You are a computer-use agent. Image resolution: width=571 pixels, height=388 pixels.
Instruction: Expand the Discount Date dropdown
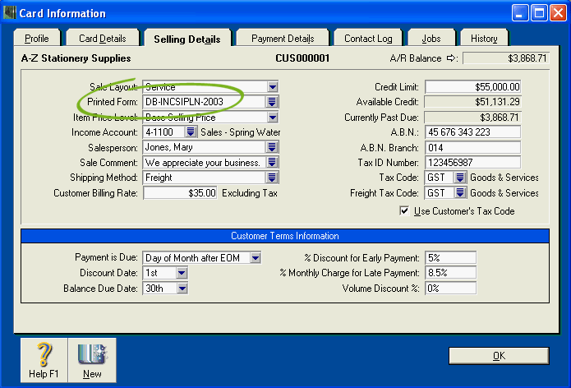tap(182, 273)
